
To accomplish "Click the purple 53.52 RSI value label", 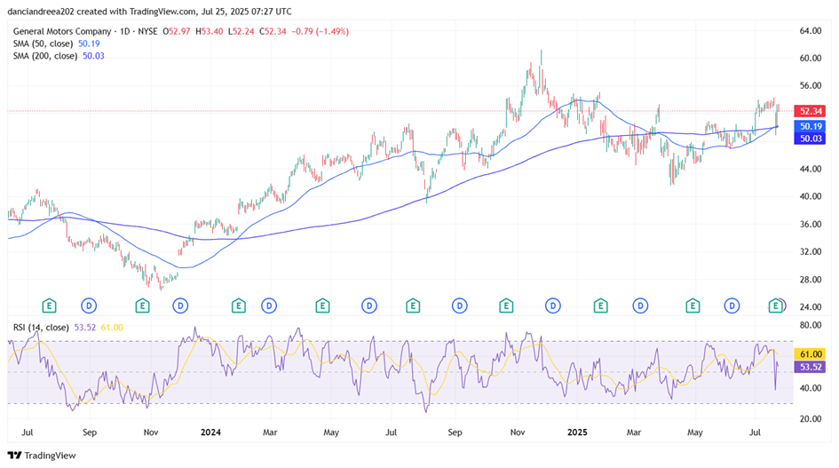I will pos(811,366).
